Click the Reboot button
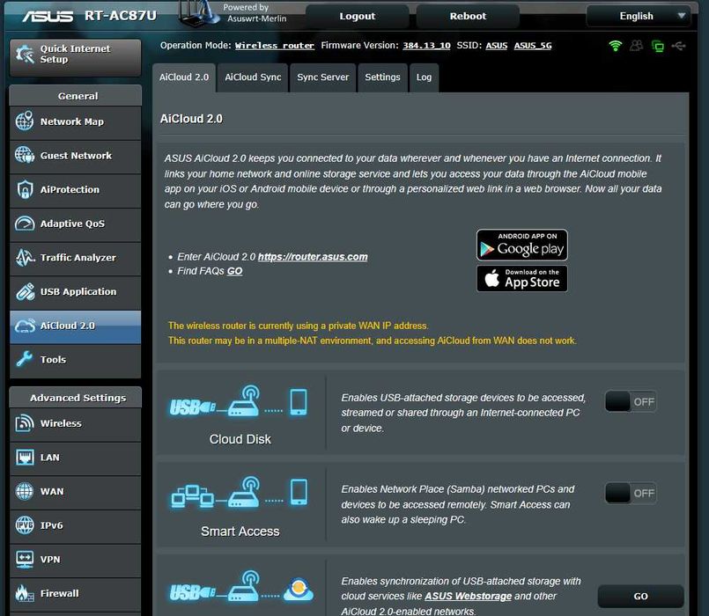 point(468,16)
